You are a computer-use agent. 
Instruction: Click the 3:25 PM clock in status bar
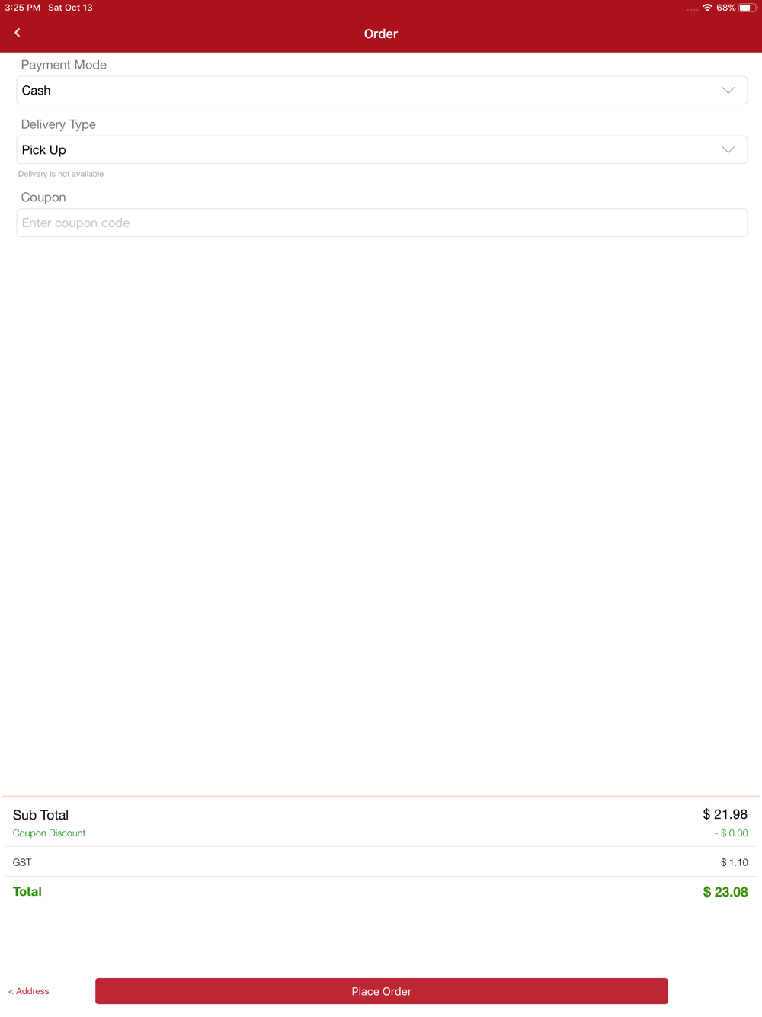[23, 8]
